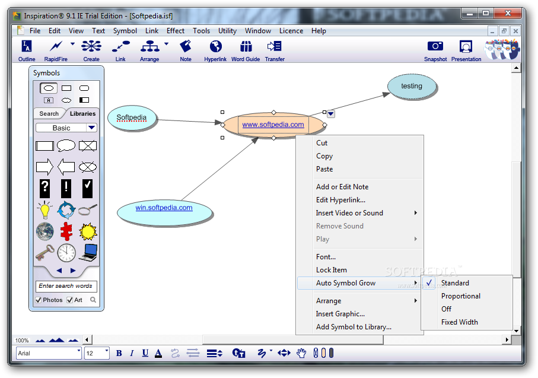Take a Snapshot with camera icon

[435, 50]
